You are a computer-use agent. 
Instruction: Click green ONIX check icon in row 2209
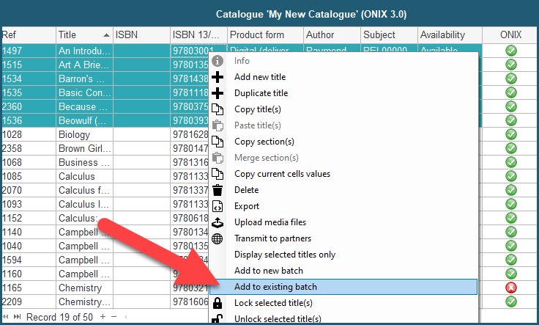point(511,302)
